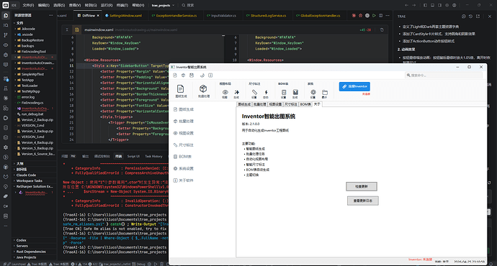Toggle bottom panel layout icon in title bar
This screenshot has height=266, width=497.
pos(432,5)
